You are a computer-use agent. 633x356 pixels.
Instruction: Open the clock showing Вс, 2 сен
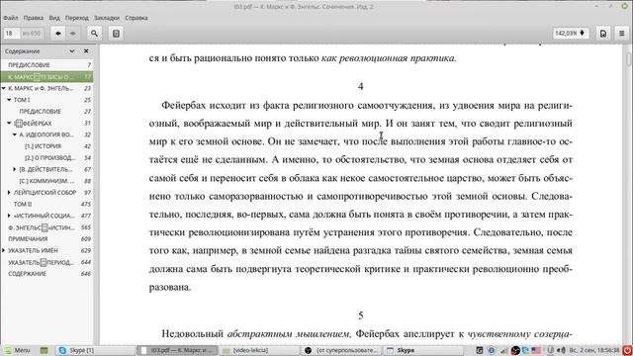coord(593,350)
